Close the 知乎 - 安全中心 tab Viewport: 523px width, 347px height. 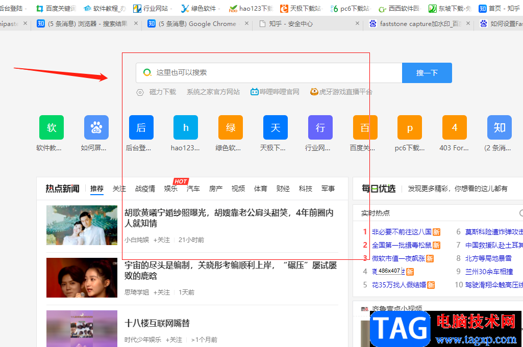[x=357, y=23]
